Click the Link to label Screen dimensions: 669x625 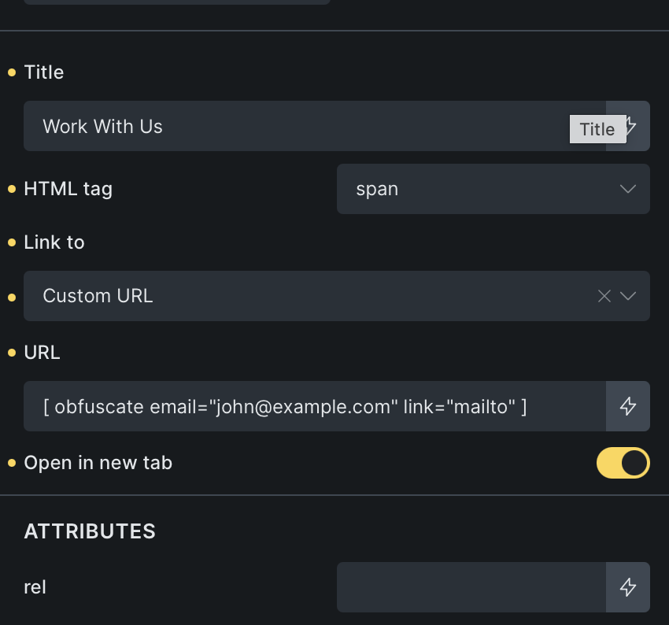[x=54, y=242]
